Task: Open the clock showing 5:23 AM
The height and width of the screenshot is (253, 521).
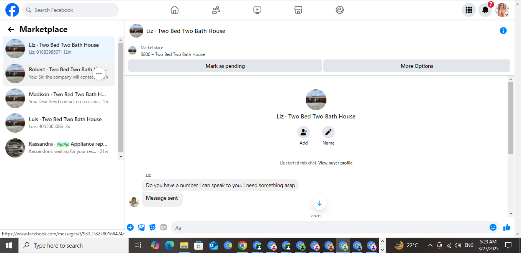Action: (488, 245)
